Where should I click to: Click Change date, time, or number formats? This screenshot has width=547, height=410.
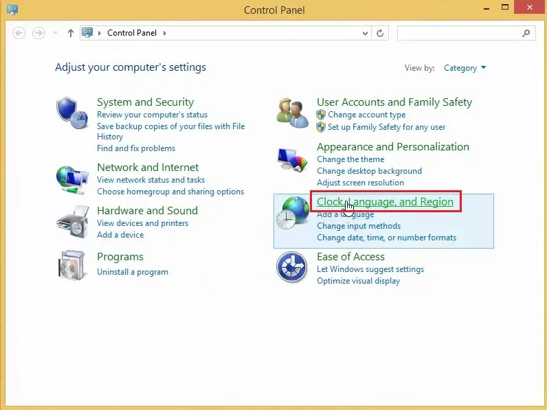[x=386, y=238]
